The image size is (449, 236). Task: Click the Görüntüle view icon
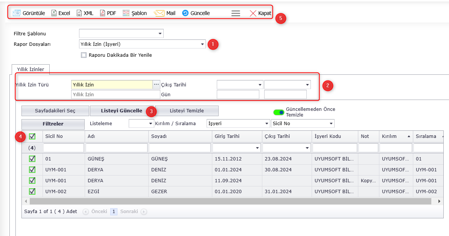point(17,13)
